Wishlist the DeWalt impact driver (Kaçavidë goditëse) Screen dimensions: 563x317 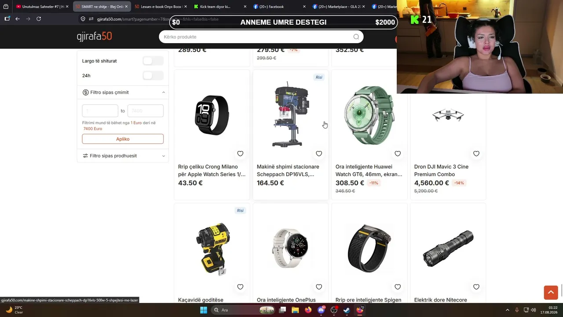[240, 287]
